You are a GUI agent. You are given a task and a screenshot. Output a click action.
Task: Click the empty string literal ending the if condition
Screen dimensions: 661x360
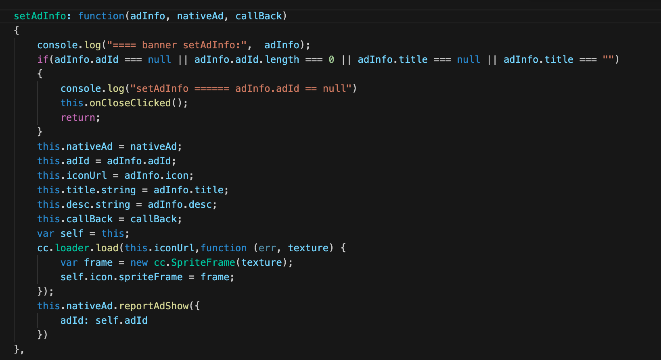608,60
